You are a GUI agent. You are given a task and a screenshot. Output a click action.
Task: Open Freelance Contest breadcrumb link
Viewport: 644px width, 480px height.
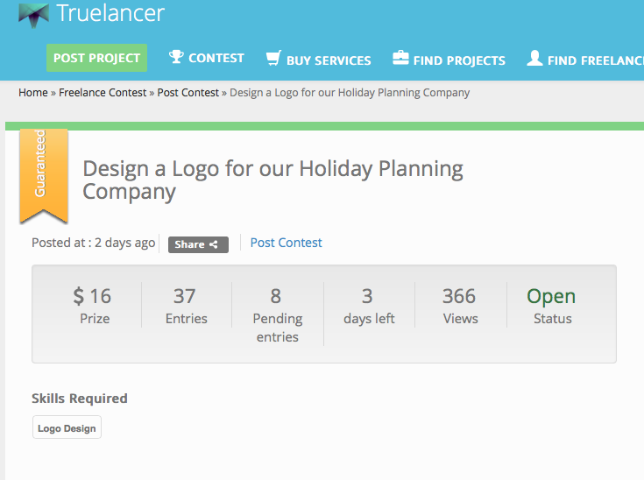click(103, 93)
